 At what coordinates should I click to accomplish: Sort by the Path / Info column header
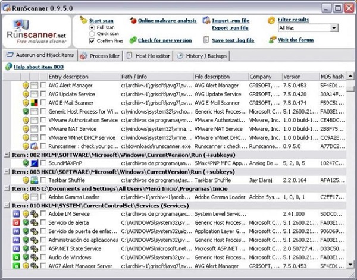[156, 77]
